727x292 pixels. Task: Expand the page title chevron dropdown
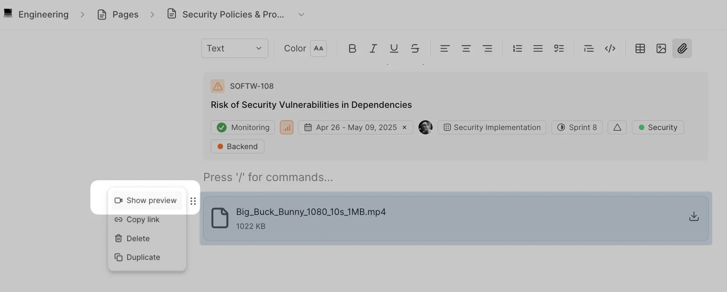pos(301,15)
